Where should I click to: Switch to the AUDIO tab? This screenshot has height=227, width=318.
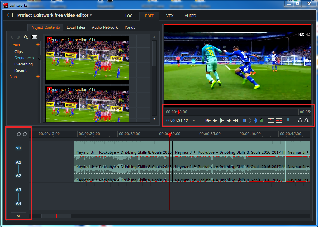190,16
